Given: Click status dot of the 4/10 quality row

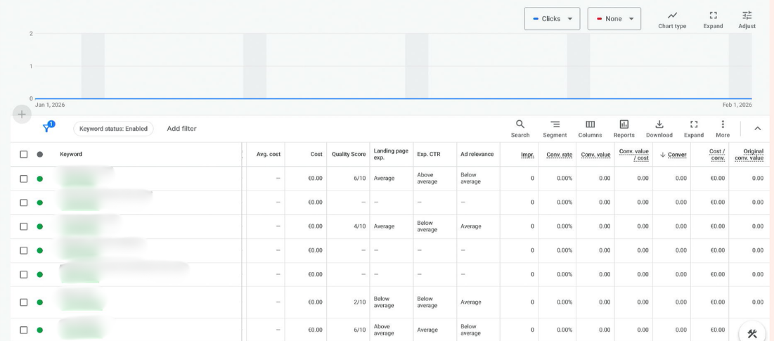Looking at the screenshot, I should coord(40,226).
